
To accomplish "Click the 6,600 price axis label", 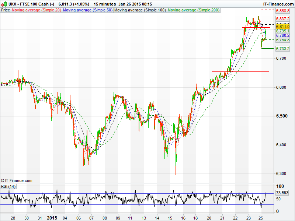I will 281,87.
